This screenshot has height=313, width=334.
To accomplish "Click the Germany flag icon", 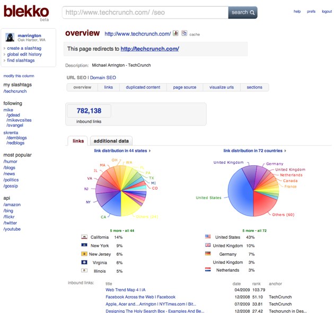I will tap(208, 254).
